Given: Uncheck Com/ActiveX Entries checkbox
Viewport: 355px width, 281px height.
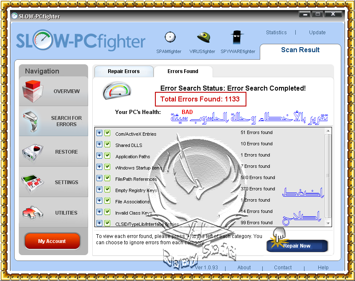Looking at the screenshot, I should click(107, 133).
